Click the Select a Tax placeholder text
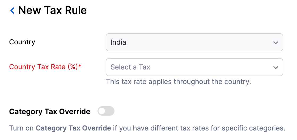This screenshot has width=297, height=140. [130, 67]
